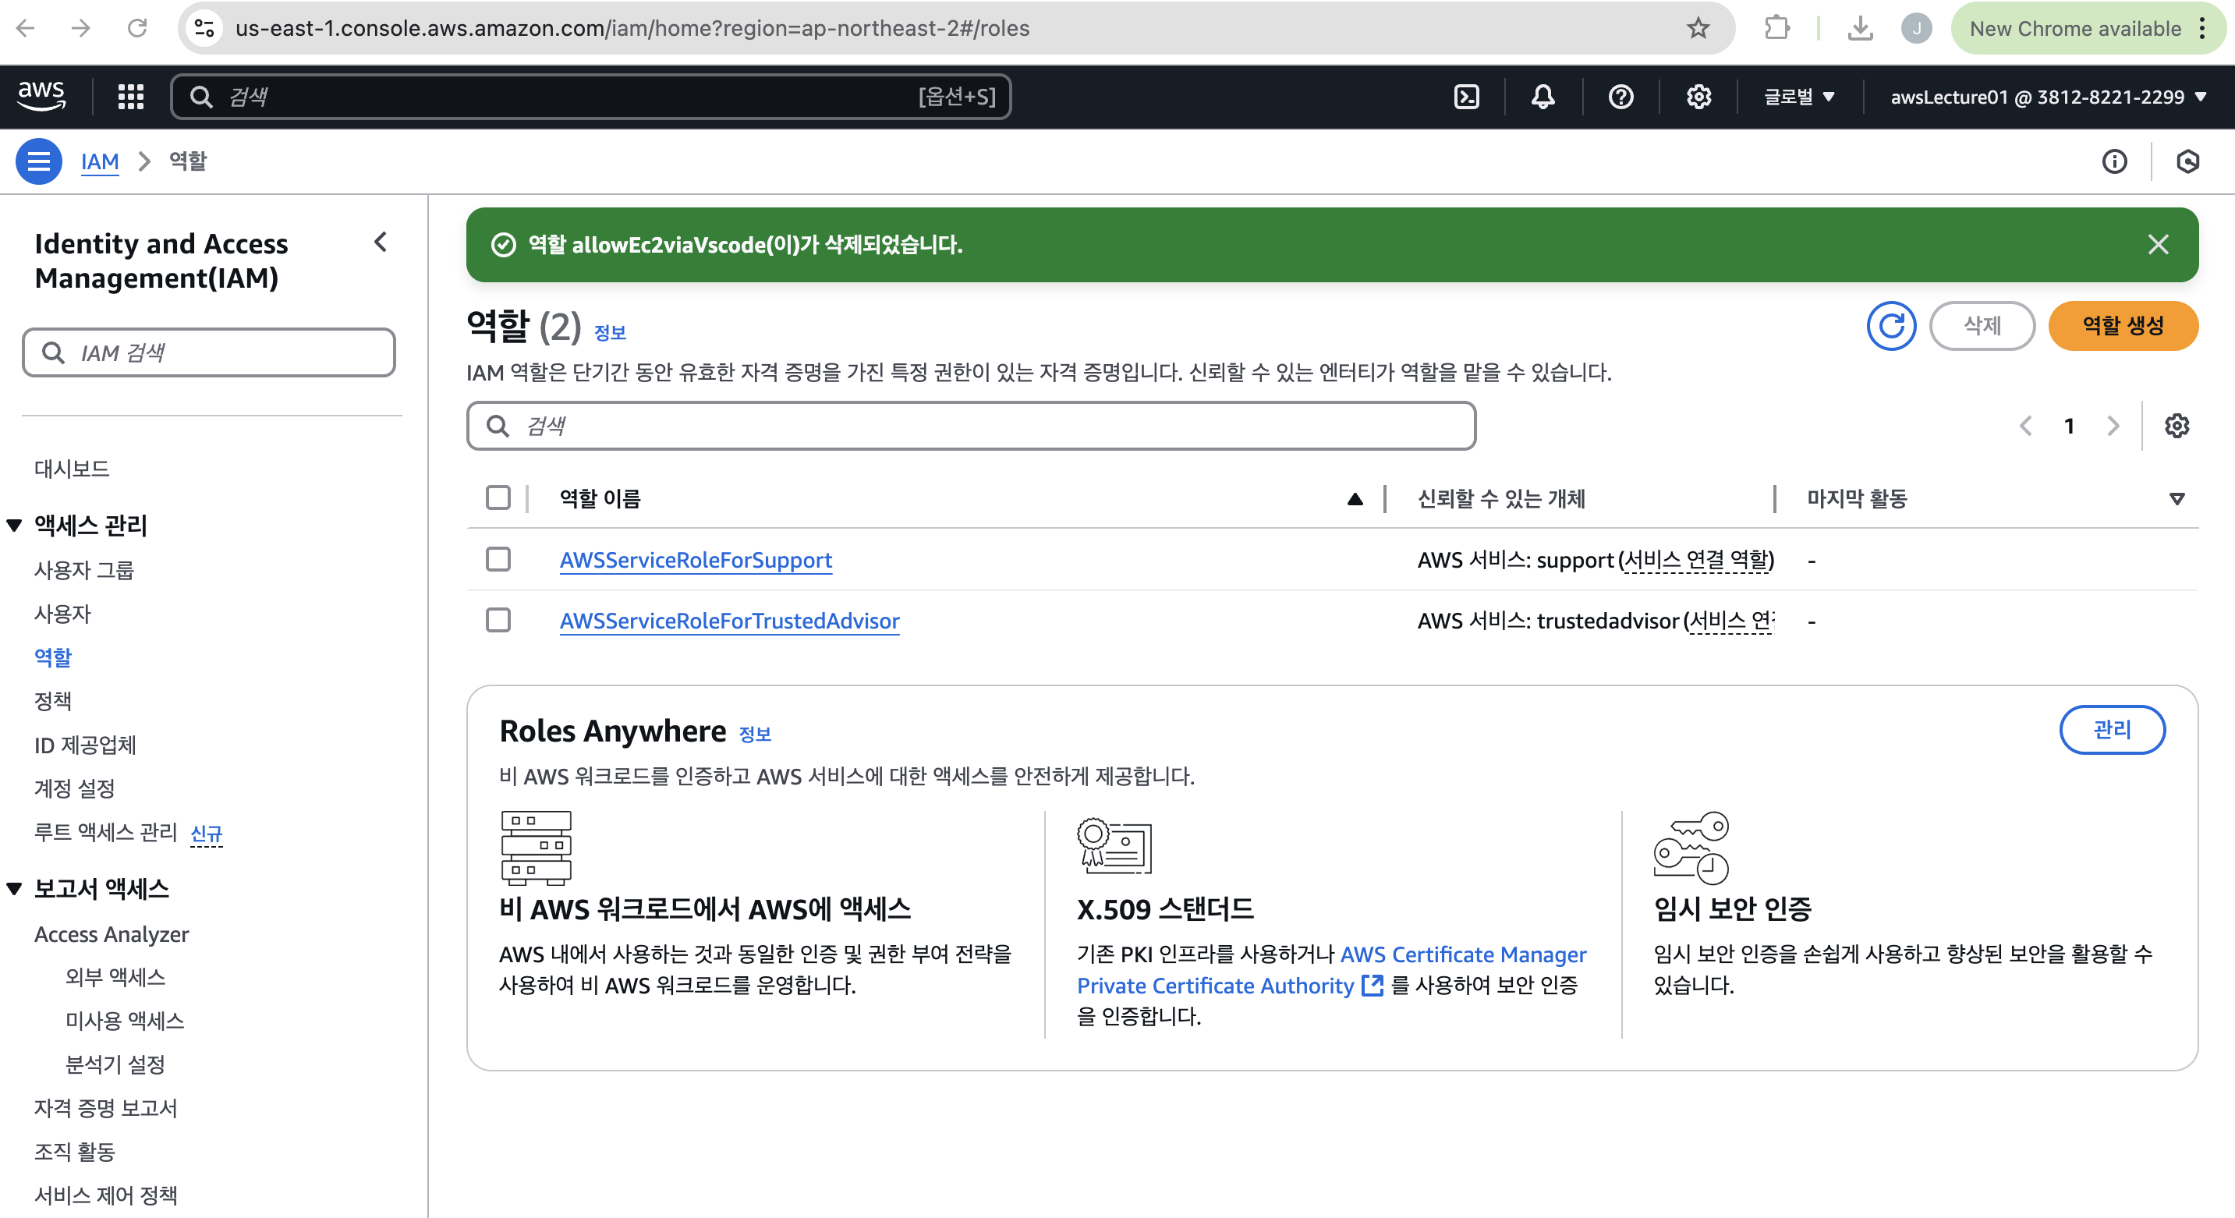The width and height of the screenshot is (2235, 1218).
Task: Sort by 마지막 활동 column arrow
Action: pos(2177,499)
